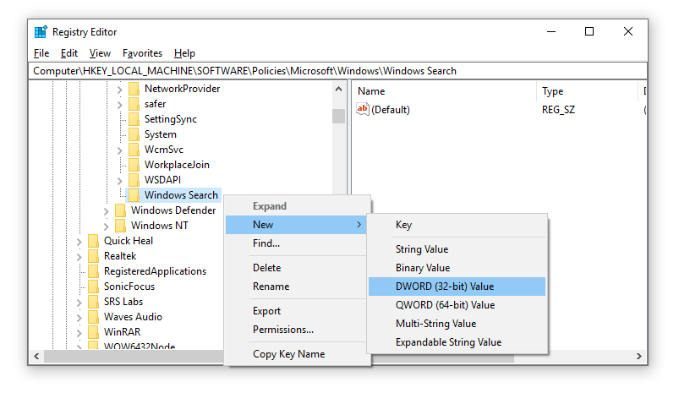679x393 pixels.
Task: Select the SonicFocus key label
Action: [x=129, y=287]
